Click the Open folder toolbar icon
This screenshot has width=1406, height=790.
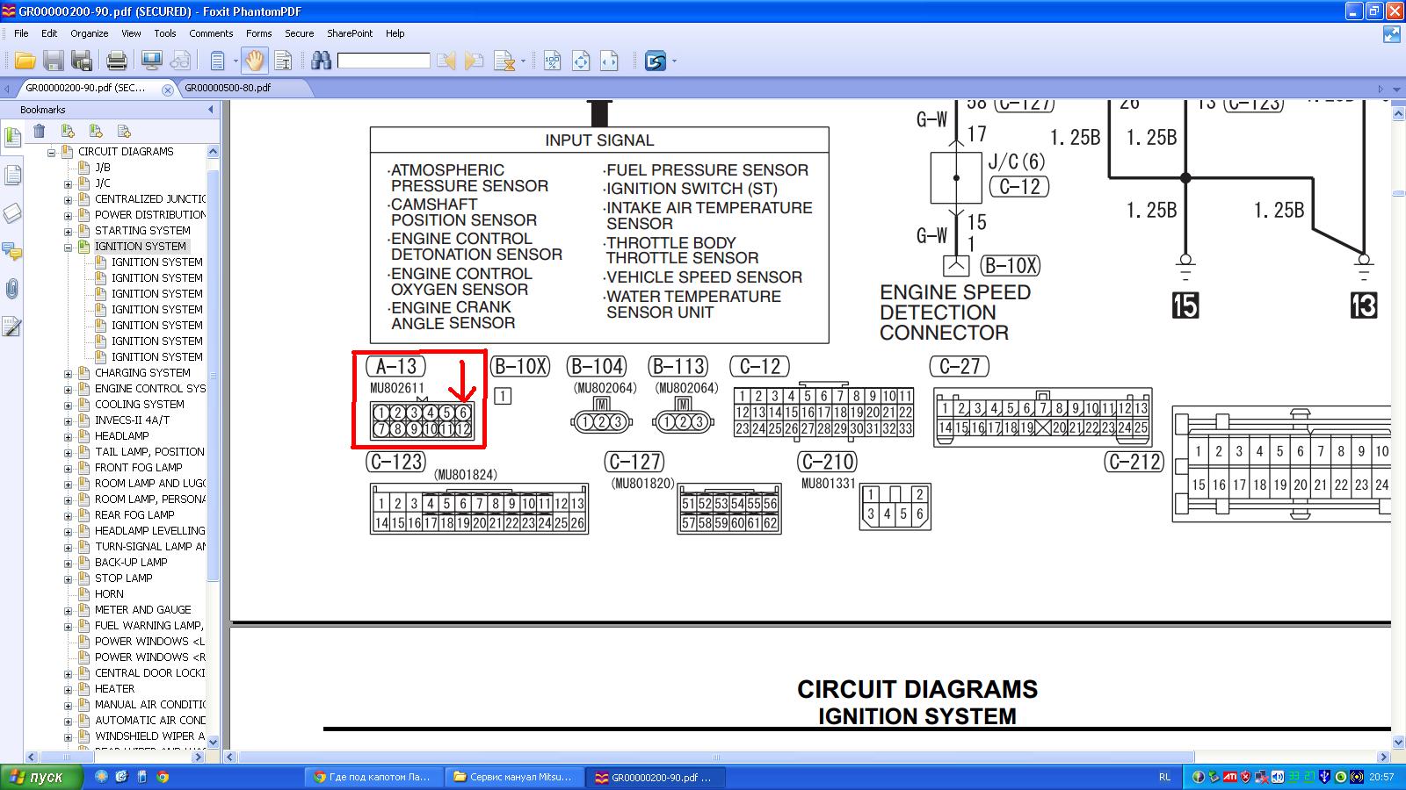[25, 61]
